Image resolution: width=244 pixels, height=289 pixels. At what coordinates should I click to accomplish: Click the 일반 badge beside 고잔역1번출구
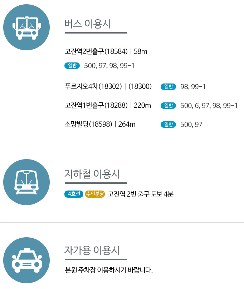tap(168, 105)
